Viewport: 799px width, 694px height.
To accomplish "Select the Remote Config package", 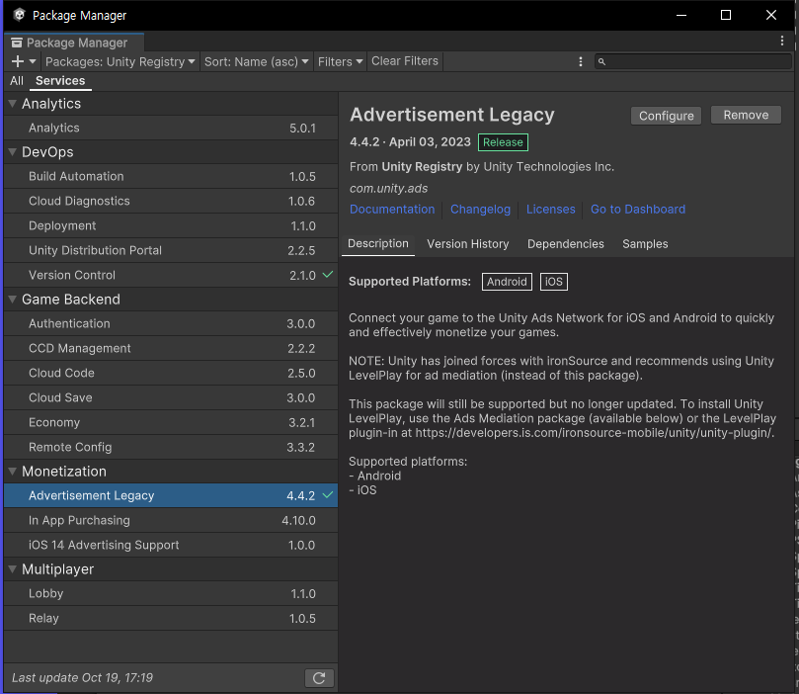I will (x=171, y=447).
